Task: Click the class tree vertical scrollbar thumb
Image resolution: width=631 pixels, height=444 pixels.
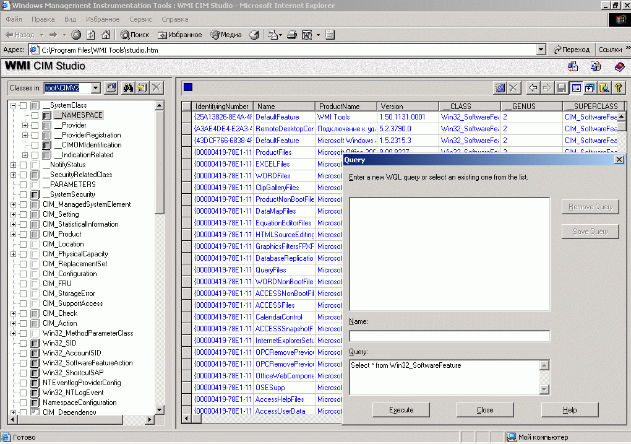Action: click(x=160, y=162)
